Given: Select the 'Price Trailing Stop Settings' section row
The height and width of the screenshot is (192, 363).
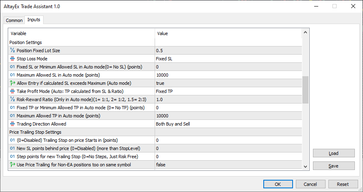Looking at the screenshot, I should [155, 132].
